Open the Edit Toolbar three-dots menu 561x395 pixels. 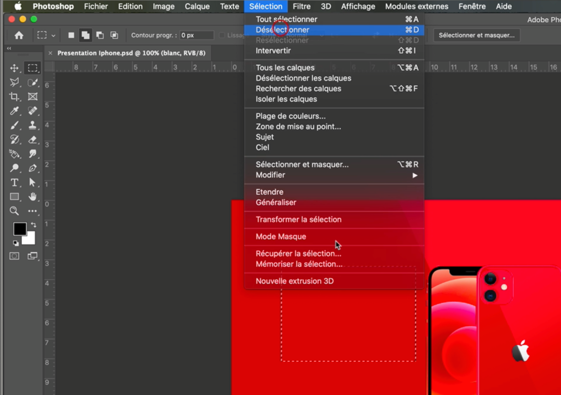[32, 211]
